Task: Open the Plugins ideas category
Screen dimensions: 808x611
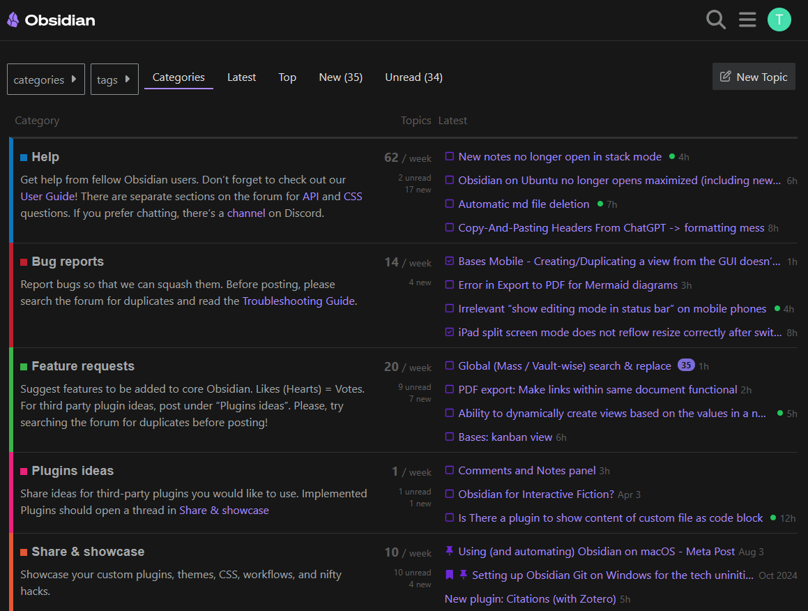Action: [73, 471]
